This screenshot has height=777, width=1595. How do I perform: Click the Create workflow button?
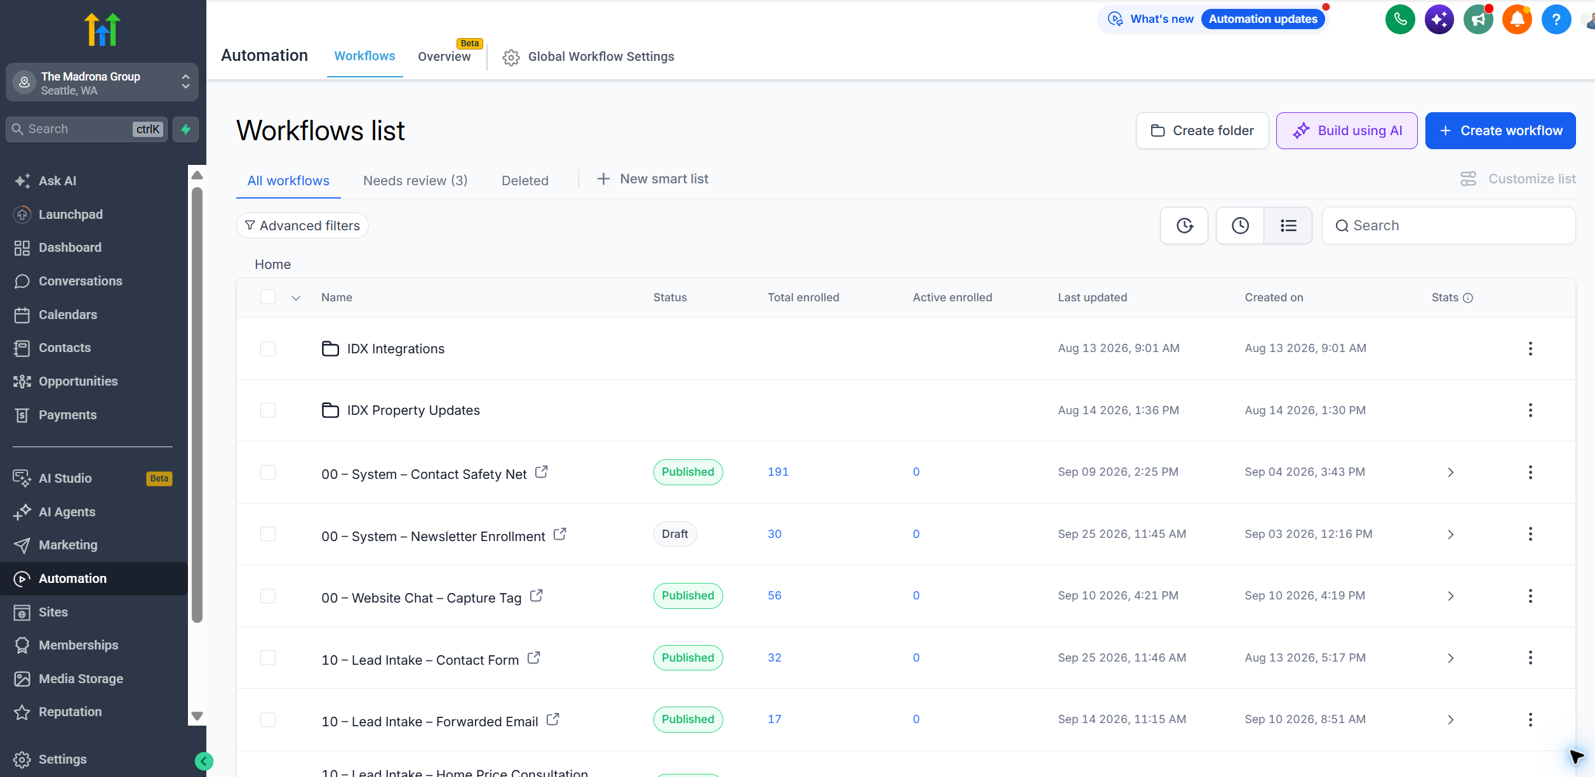point(1500,131)
